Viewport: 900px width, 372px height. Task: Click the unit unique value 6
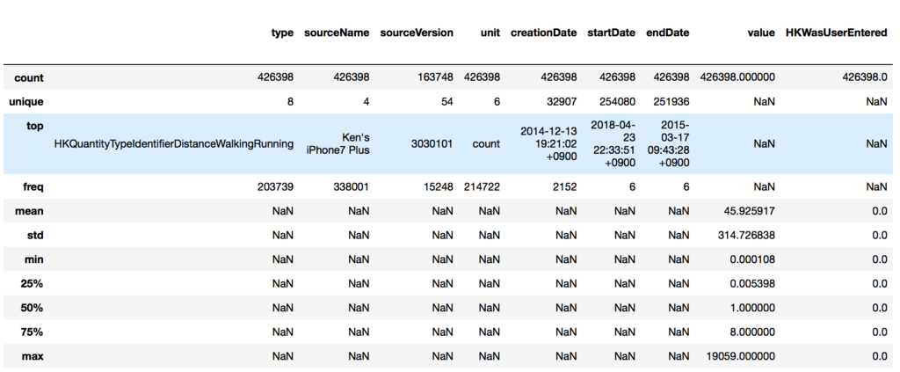coord(497,102)
